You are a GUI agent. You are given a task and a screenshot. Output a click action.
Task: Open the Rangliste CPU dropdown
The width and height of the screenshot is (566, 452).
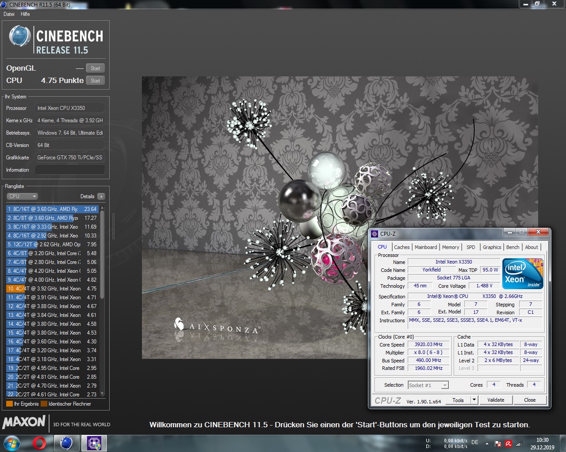pos(22,196)
